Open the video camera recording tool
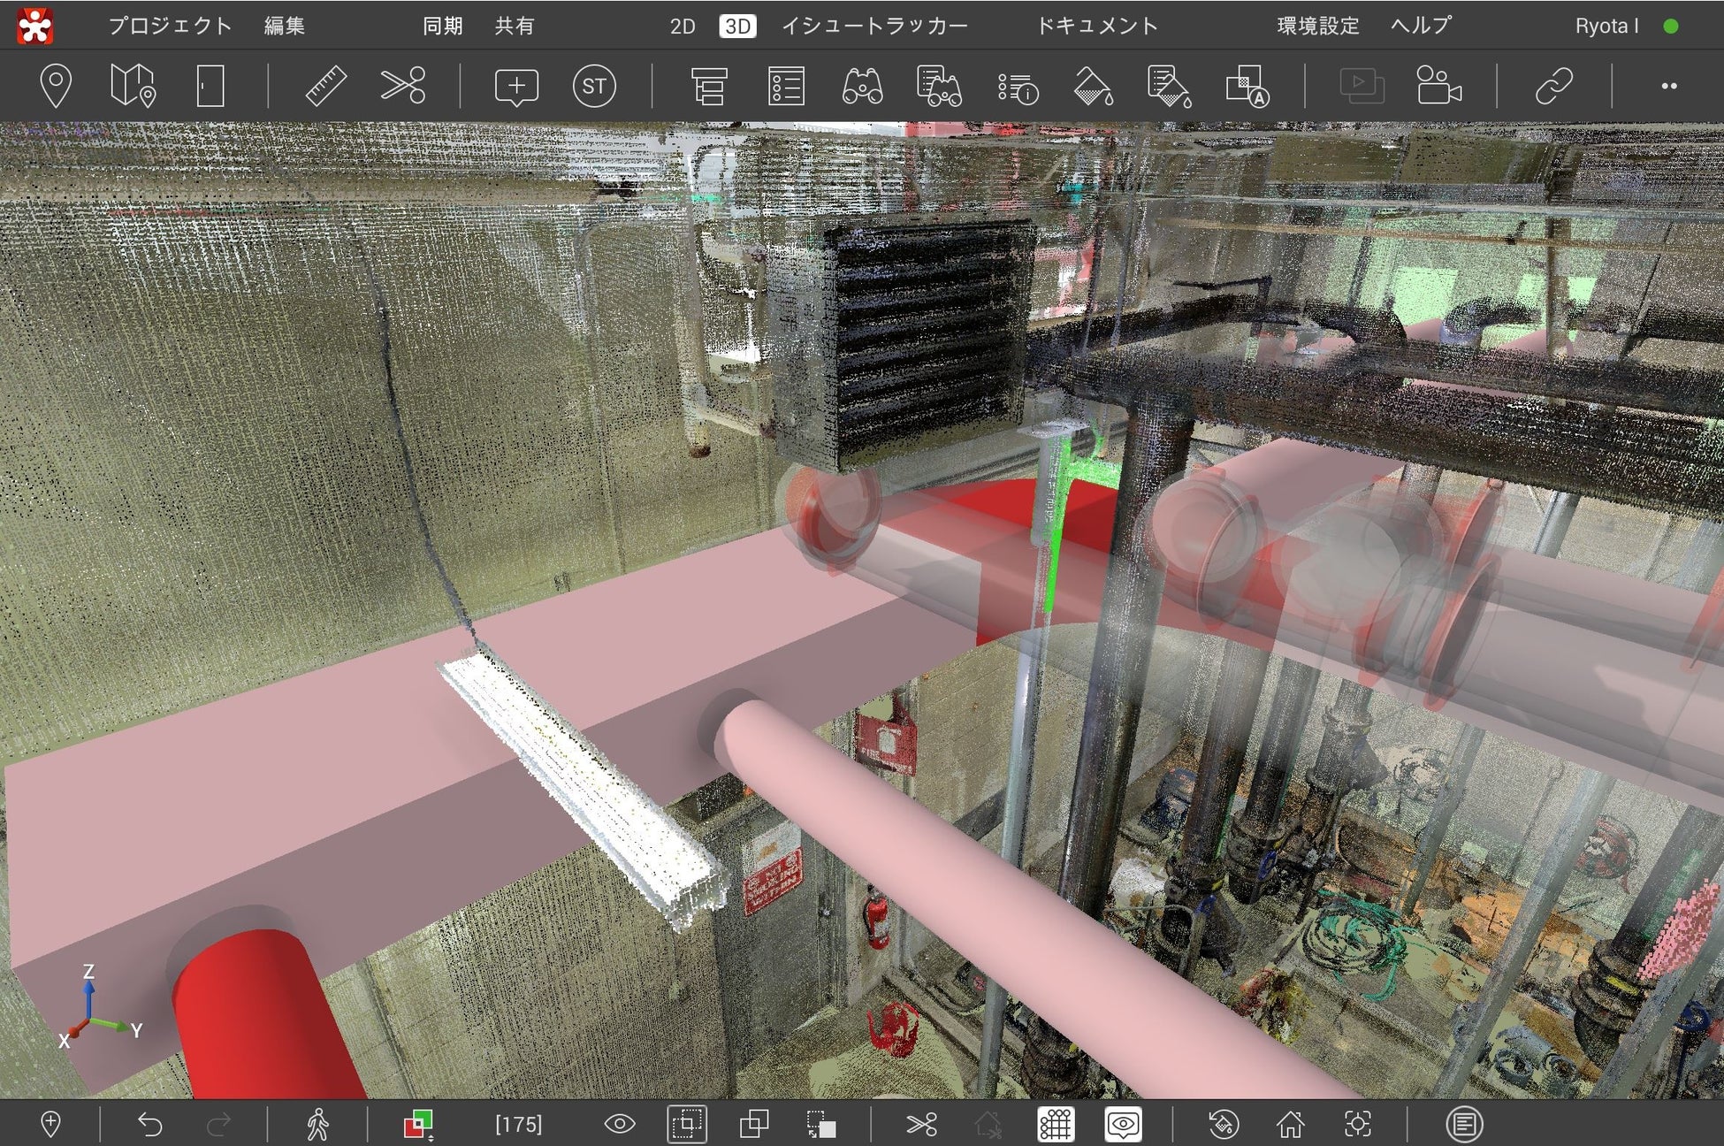Screen dimensions: 1724x1146 [1438, 87]
